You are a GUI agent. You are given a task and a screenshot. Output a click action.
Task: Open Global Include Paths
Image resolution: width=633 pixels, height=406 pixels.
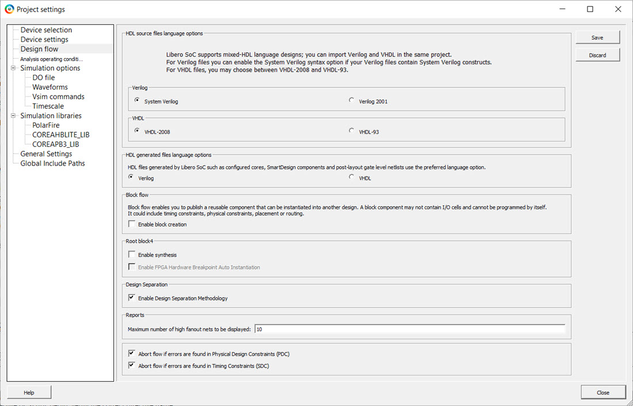tap(52, 163)
